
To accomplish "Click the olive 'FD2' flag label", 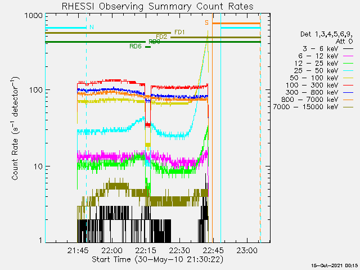I will (x=161, y=37).
